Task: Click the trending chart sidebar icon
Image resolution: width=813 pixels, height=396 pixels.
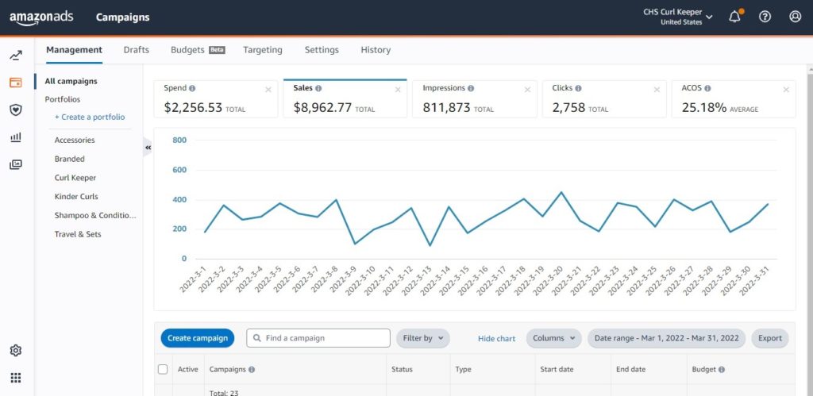Action: pos(16,56)
